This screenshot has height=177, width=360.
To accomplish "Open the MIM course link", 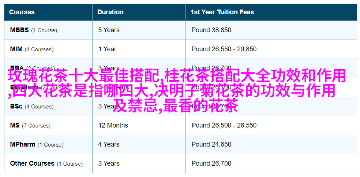I will point(16,49).
